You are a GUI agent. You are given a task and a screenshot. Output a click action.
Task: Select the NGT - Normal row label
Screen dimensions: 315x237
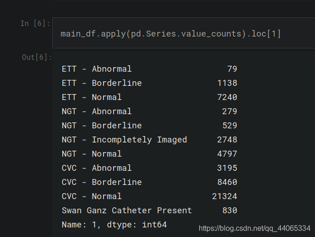[x=92, y=154]
